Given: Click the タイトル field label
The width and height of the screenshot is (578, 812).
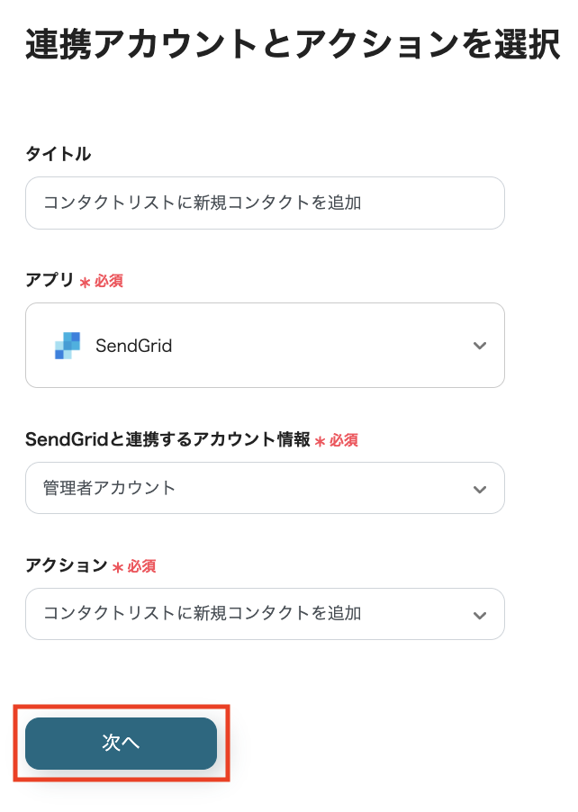Looking at the screenshot, I should click(57, 154).
